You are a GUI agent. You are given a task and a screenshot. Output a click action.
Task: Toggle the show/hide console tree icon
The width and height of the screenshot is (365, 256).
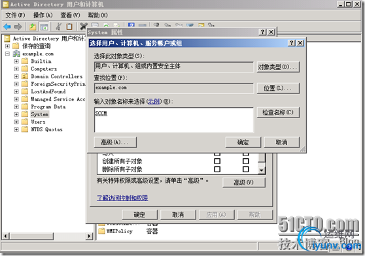(44, 27)
